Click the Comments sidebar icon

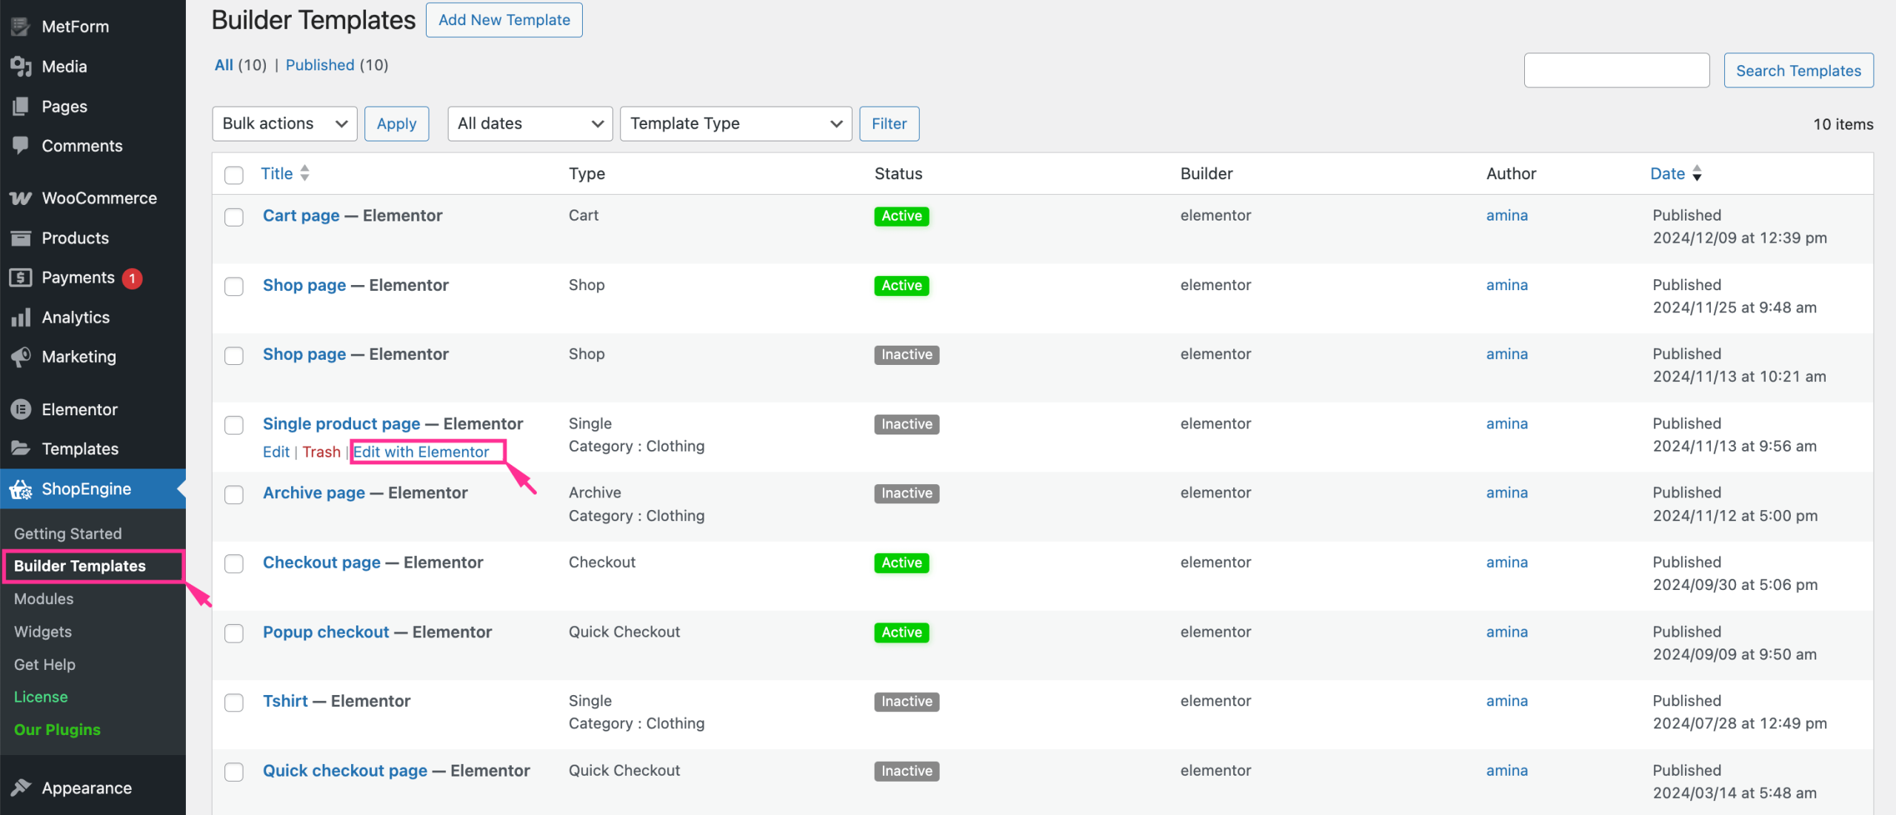tap(21, 146)
